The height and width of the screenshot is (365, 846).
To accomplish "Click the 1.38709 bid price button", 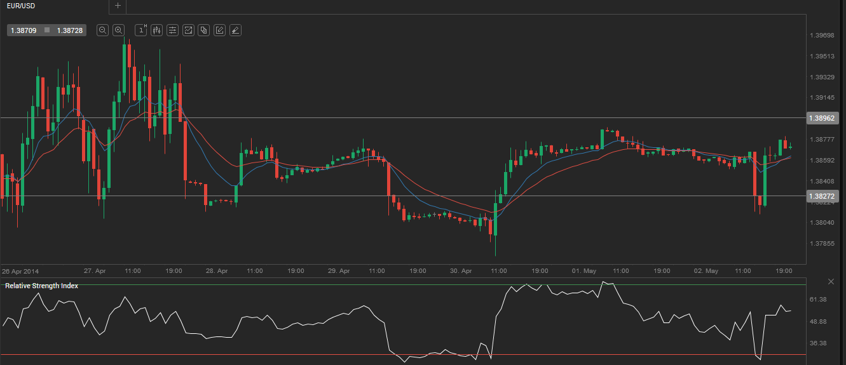I will pyautogui.click(x=24, y=30).
